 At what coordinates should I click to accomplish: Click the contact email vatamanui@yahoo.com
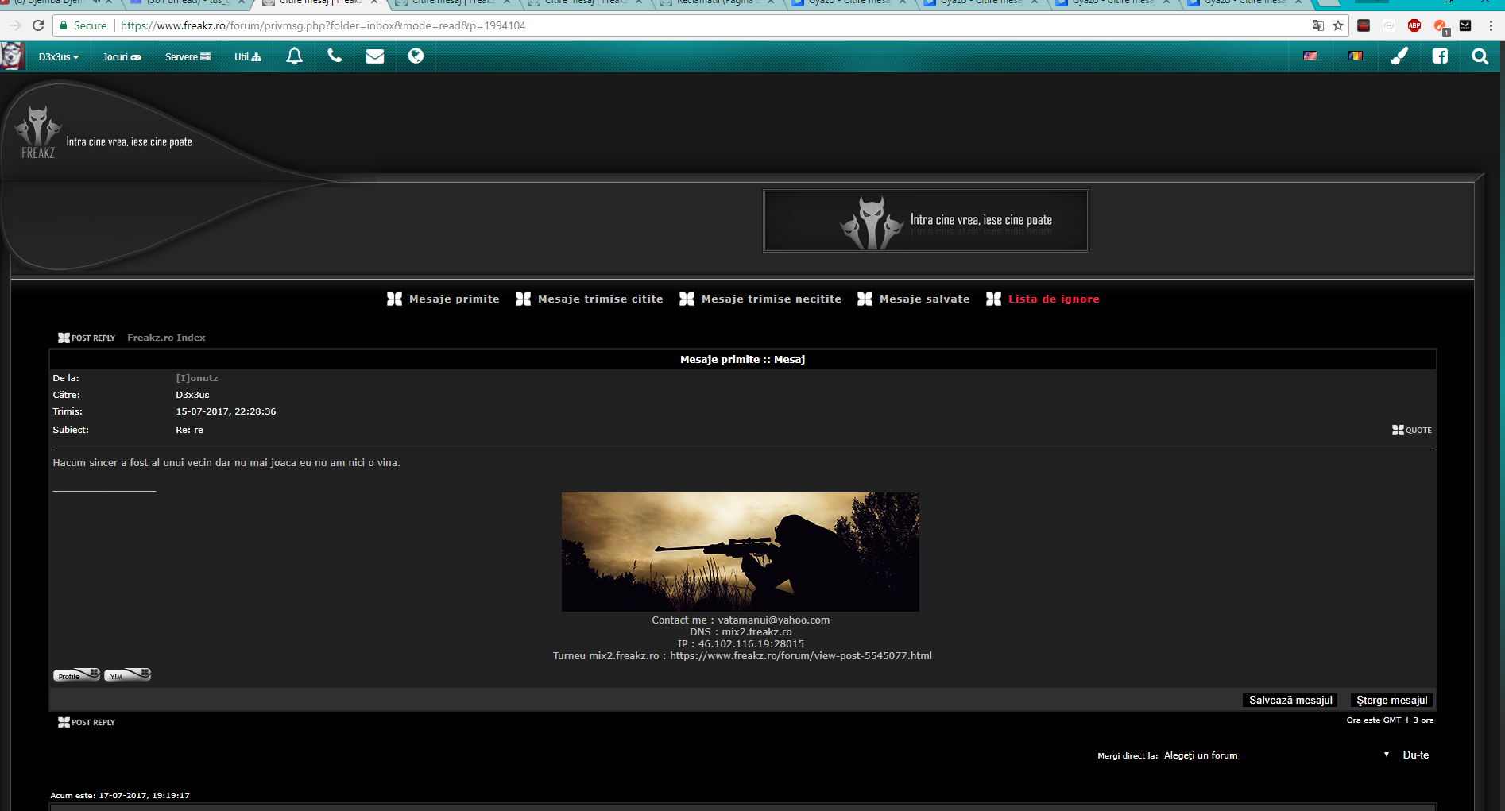[774, 620]
